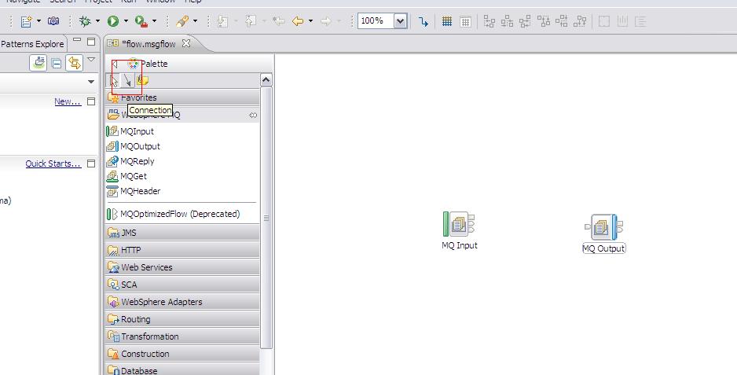The height and width of the screenshot is (375, 737).
Task: Open the Debug dropdown arrow
Action: (x=97, y=21)
